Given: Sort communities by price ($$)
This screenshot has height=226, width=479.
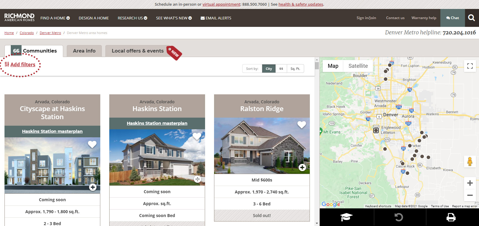Looking at the screenshot, I should (x=281, y=69).
